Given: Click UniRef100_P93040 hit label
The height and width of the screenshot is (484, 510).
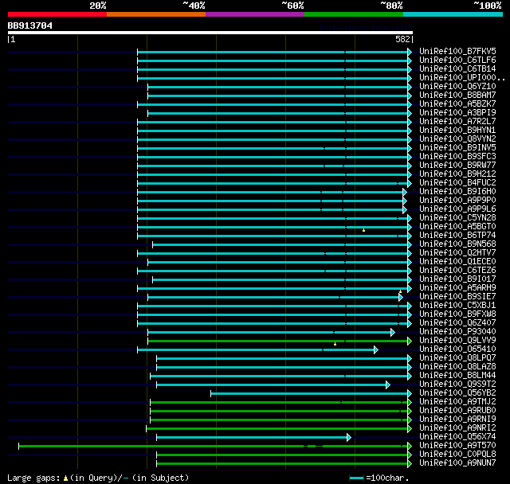Looking at the screenshot, I should tap(457, 332).
